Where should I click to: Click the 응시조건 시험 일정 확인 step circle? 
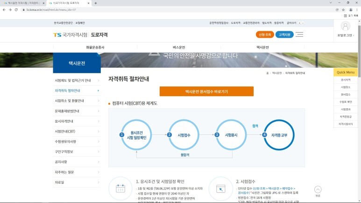[x=136, y=135]
